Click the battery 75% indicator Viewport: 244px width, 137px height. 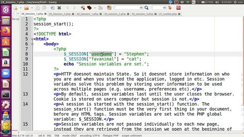(207, 2)
